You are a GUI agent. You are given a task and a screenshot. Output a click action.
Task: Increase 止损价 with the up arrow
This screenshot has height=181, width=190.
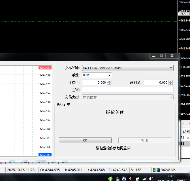tap(109, 81)
